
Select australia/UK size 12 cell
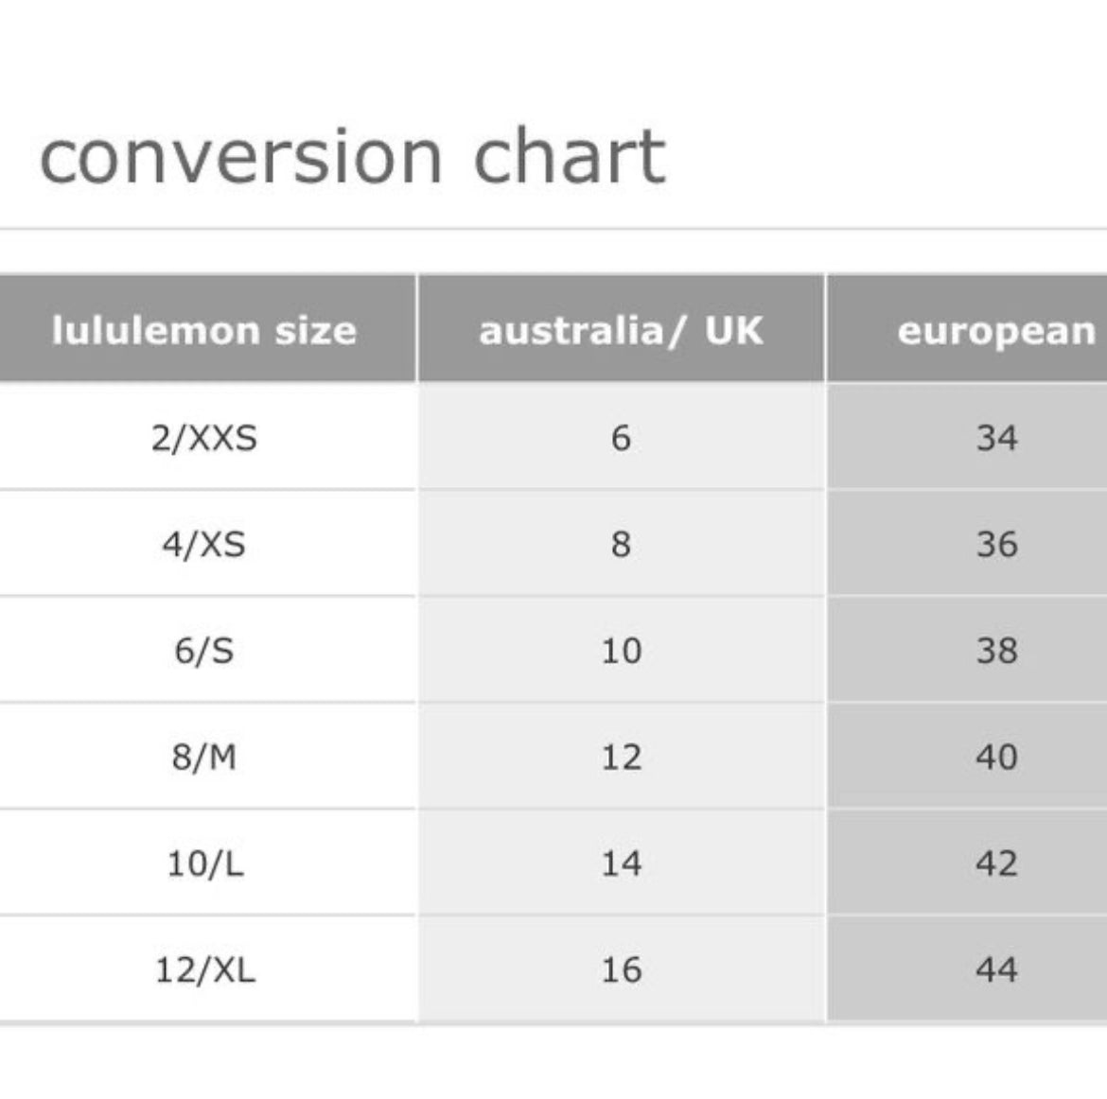coord(622,757)
